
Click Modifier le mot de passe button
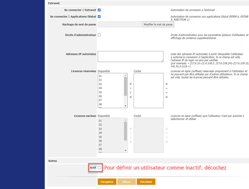158,25
